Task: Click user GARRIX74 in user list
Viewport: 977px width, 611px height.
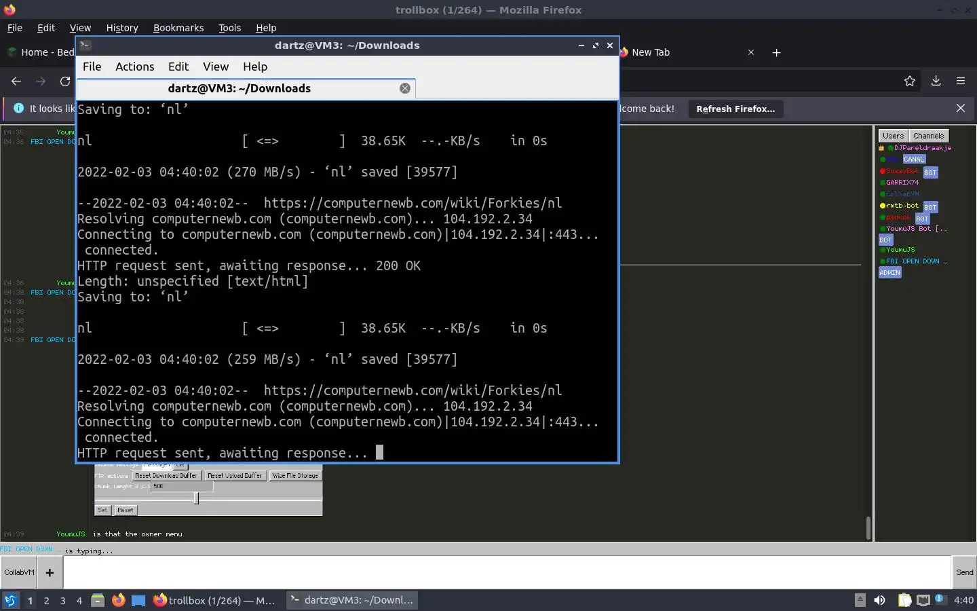Action: tap(902, 183)
